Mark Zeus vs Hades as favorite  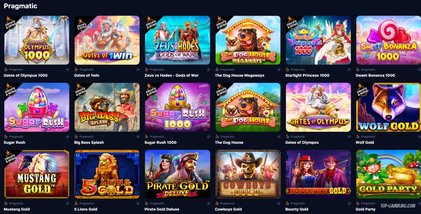[x=209, y=69]
